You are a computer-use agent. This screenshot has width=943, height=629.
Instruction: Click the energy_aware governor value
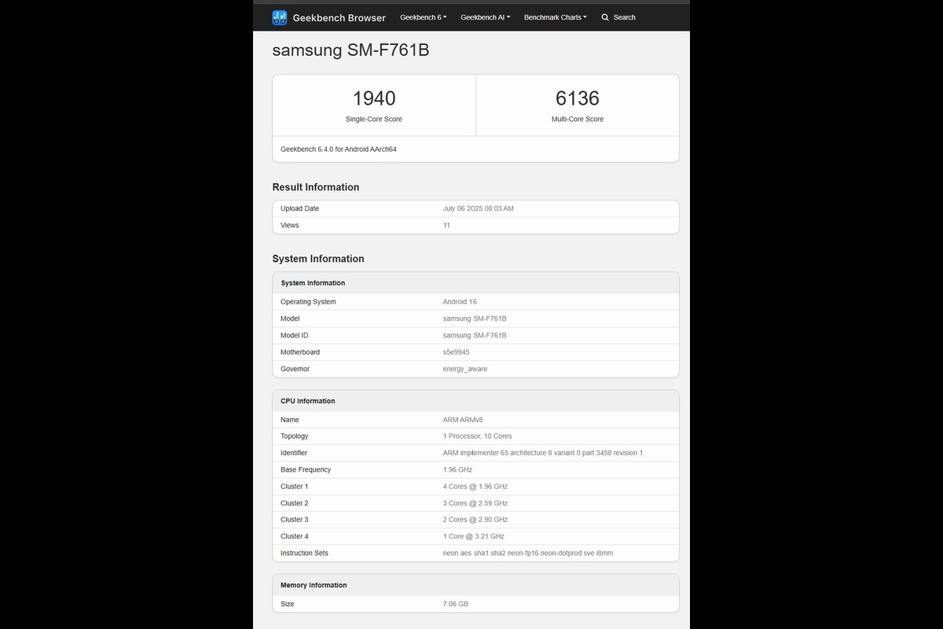pos(465,369)
